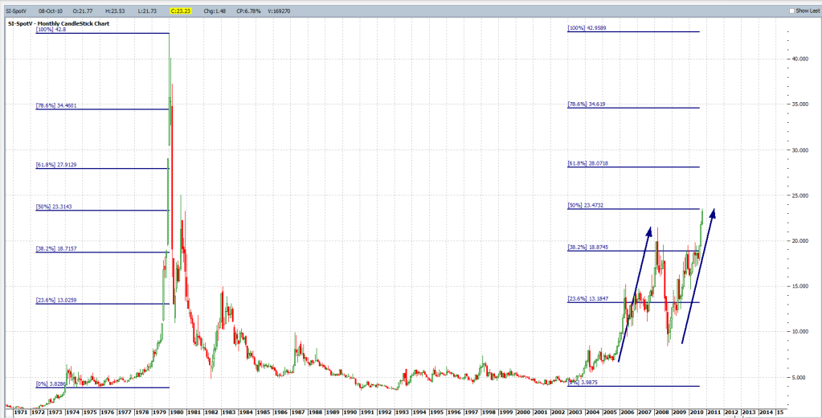Viewport: 822px width, 418px height.
Task: Select the [100%] 42.9589 Fibonacci label
Action: 587,28
